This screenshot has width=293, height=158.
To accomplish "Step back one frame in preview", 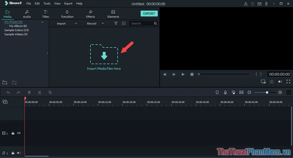I will pos(164,74).
